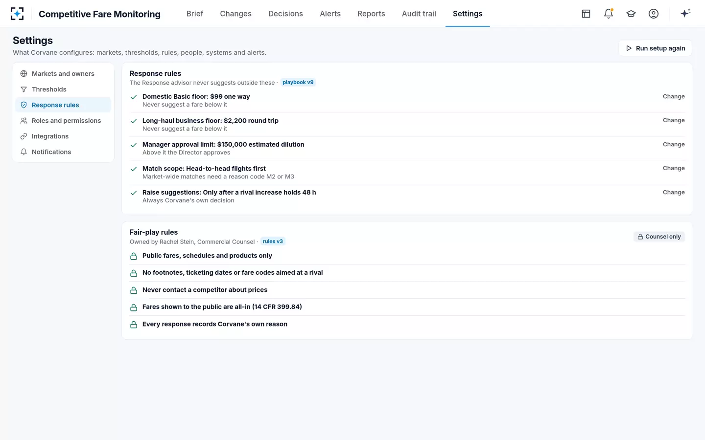Go to the Decisions tab
The height and width of the screenshot is (440, 705).
click(x=285, y=14)
